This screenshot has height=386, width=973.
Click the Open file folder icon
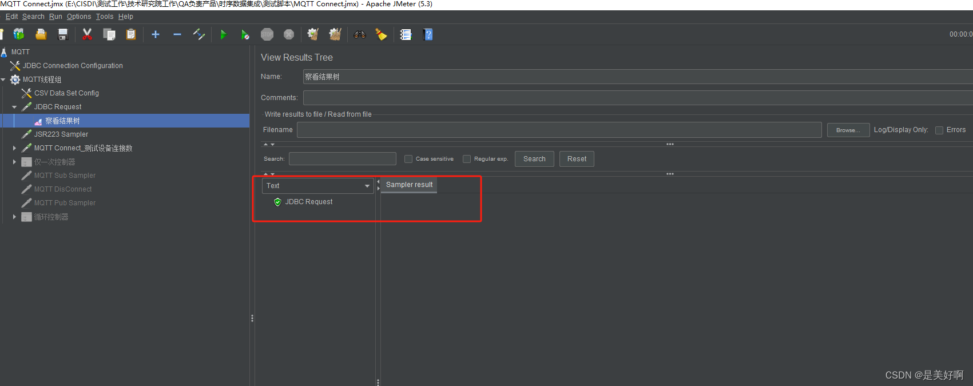pyautogui.click(x=41, y=34)
